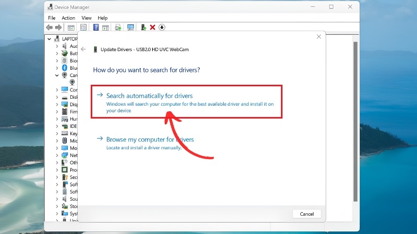
Task: Click the Back arrow in the toolbar
Action: tap(49, 28)
